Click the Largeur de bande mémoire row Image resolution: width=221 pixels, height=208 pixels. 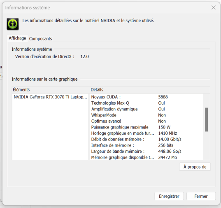(x=147, y=152)
